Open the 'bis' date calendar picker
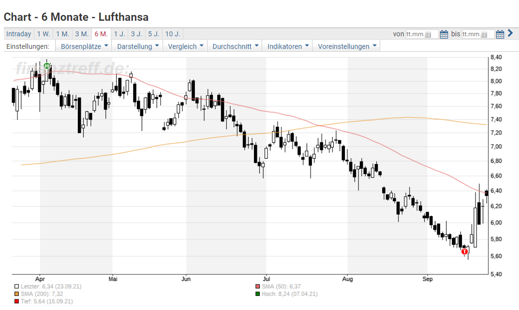 500,34
